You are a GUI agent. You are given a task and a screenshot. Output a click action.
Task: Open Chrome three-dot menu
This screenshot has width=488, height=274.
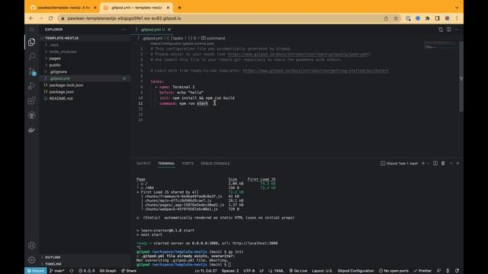[457, 18]
